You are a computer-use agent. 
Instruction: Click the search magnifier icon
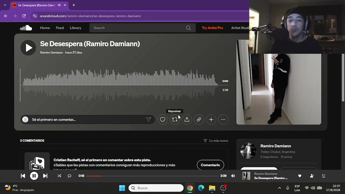point(188,28)
